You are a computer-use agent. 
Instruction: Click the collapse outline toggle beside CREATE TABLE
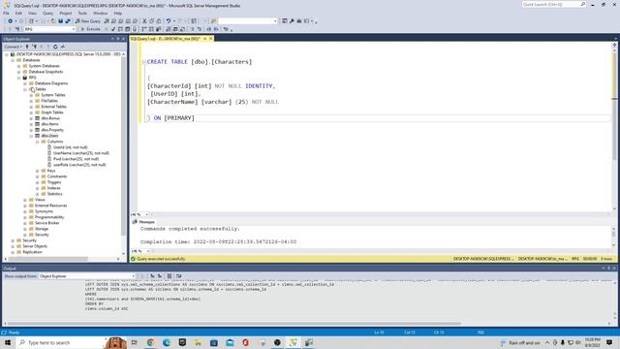click(x=144, y=62)
